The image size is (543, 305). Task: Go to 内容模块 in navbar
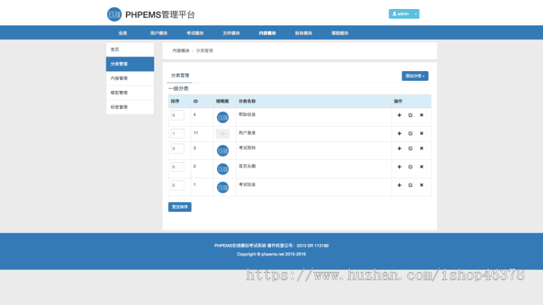[267, 33]
